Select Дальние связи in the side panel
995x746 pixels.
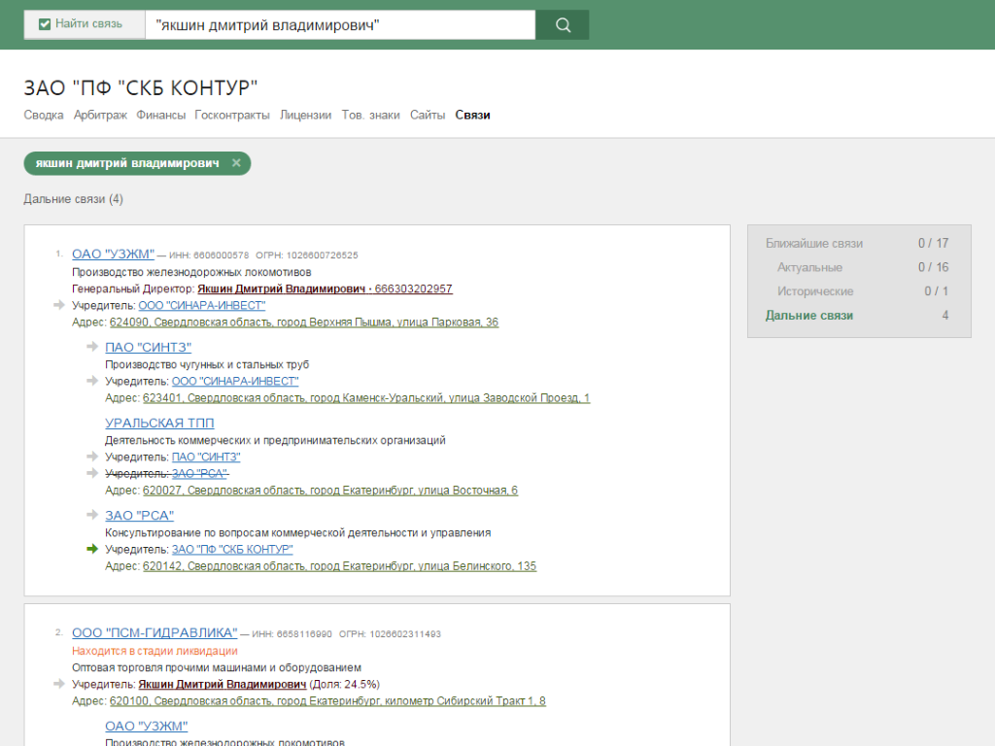pos(809,316)
